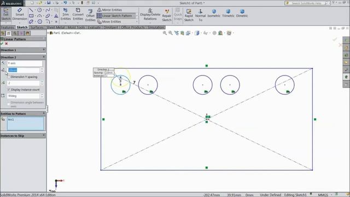
Task: Open the Sheet Metal tab
Action: click(55, 27)
